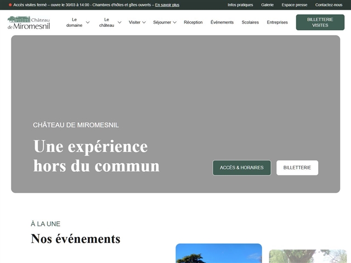Click the Château de Miromesnil logo
This screenshot has width=351, height=263.
[x=29, y=22]
